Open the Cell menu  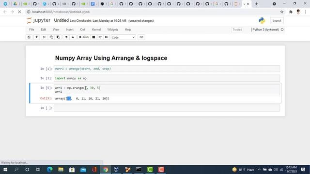[83, 29]
